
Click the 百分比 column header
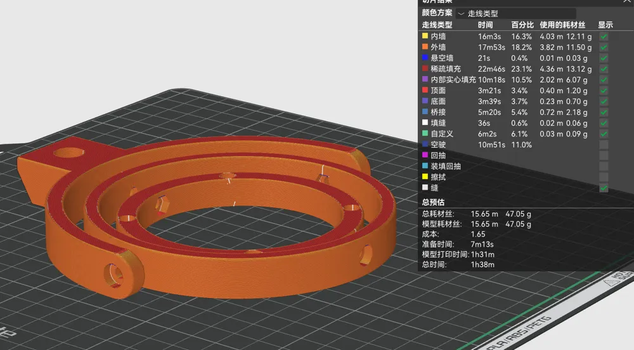(x=522, y=25)
